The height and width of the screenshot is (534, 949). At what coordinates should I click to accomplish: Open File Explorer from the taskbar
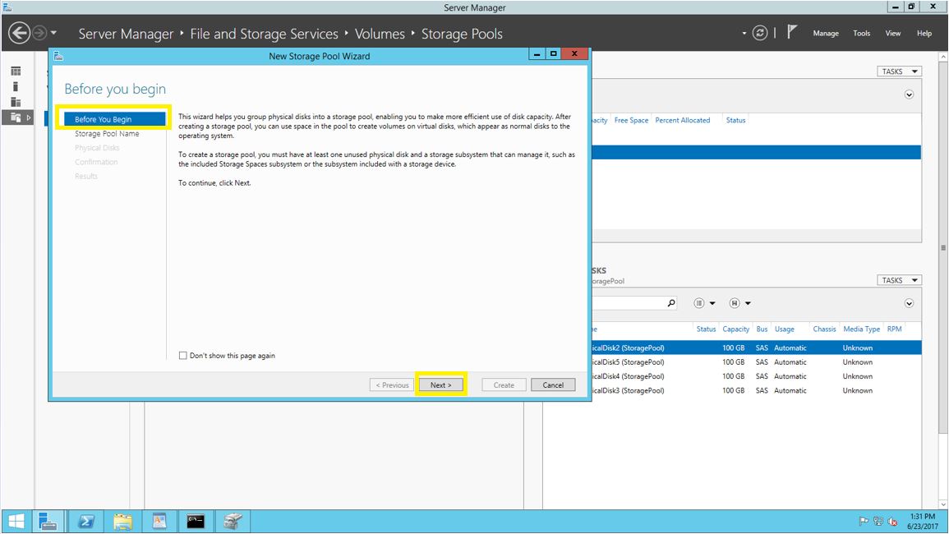[122, 521]
